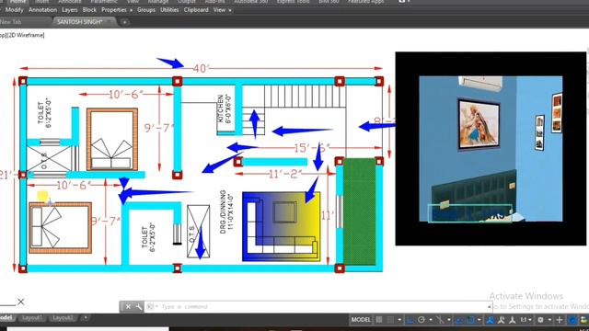Click the viewport label [2D Wireframe]
The image size is (589, 331).
(26, 35)
